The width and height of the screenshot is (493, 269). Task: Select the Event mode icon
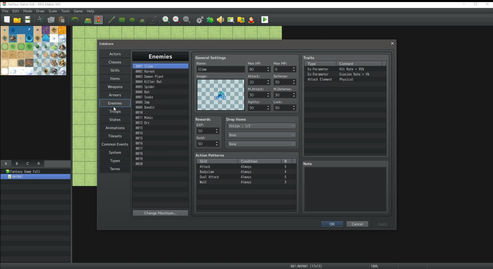98,20
